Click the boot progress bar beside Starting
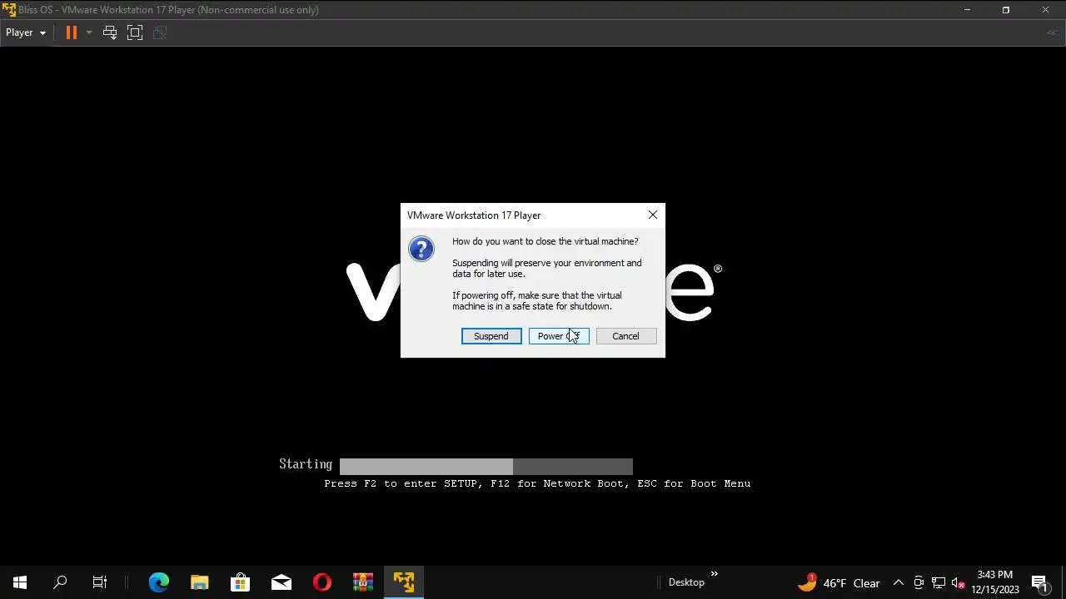Screen dimensions: 1066x599 486,467
